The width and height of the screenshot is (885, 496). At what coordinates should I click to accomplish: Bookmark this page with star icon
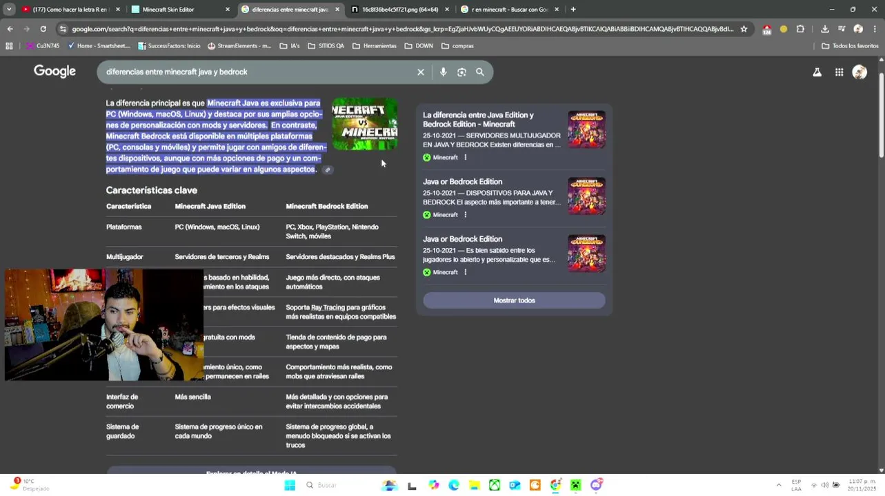[744, 29]
